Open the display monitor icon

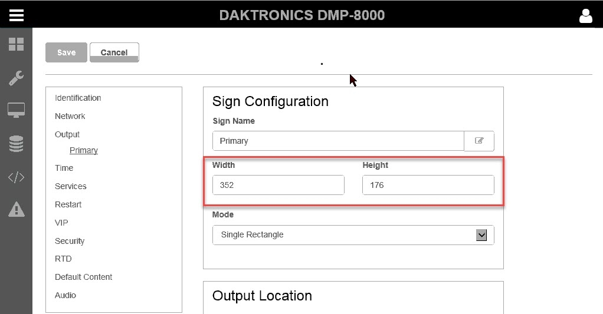pyautogui.click(x=16, y=110)
